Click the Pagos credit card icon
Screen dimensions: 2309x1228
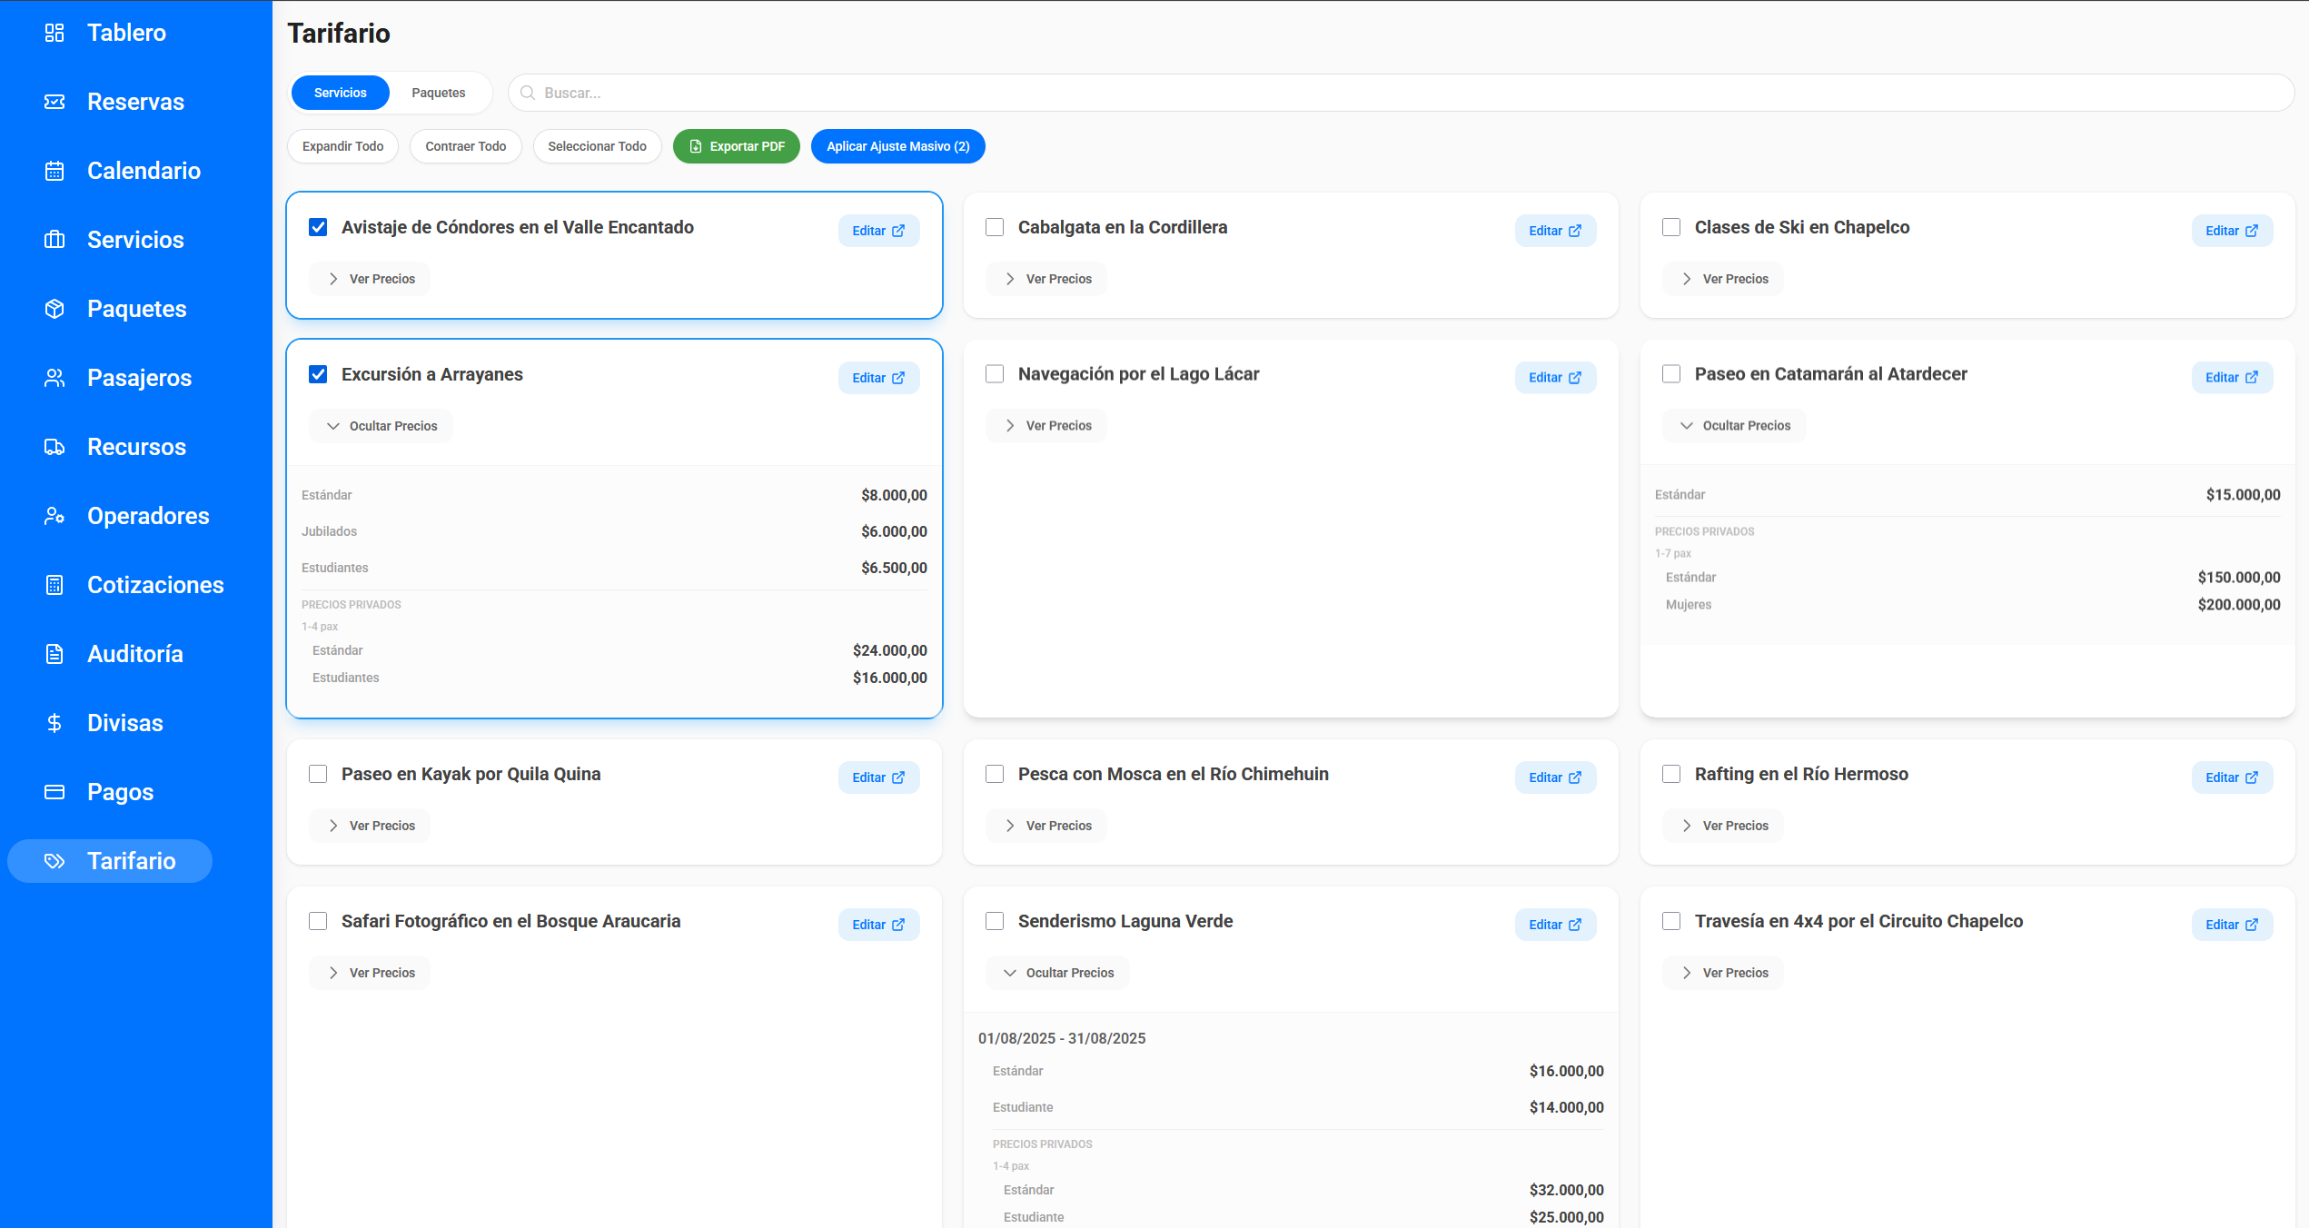pyautogui.click(x=55, y=792)
